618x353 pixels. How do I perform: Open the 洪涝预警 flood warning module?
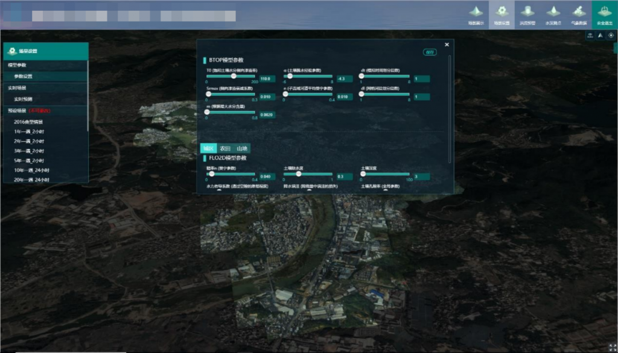(527, 15)
